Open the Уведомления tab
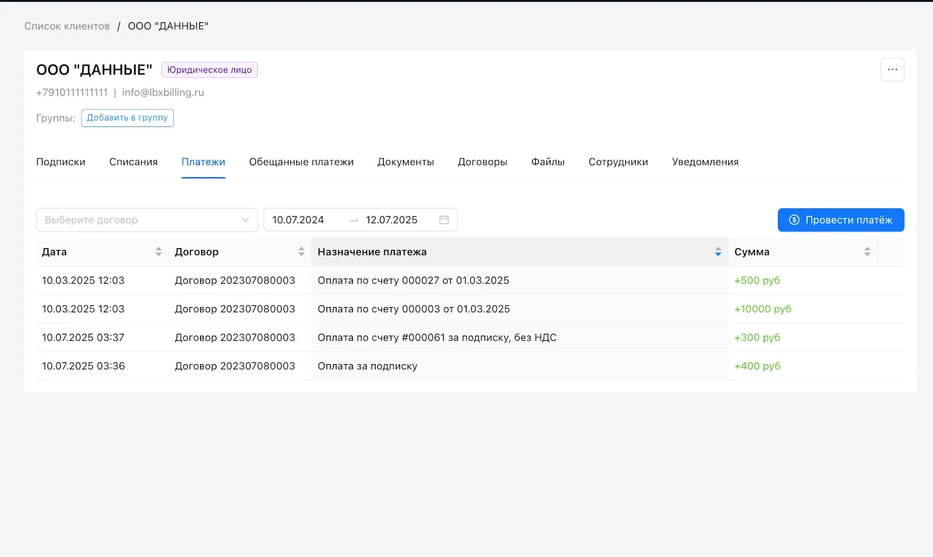 pos(705,162)
